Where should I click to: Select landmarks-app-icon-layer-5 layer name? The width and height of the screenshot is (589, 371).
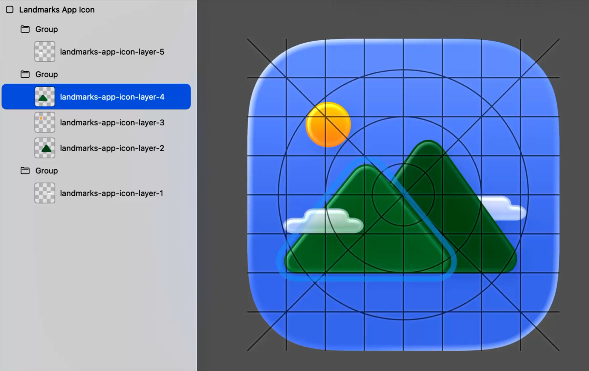pyautogui.click(x=112, y=52)
